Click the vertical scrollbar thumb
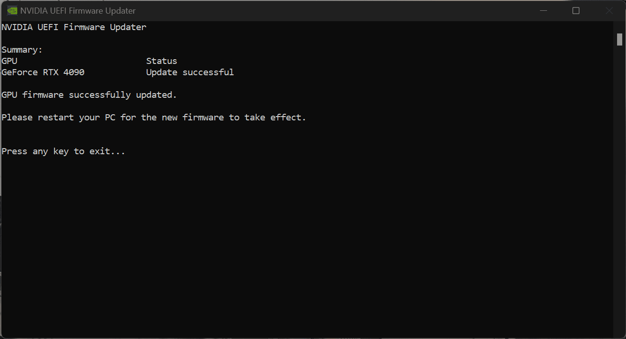This screenshot has height=339, width=626. coord(619,39)
